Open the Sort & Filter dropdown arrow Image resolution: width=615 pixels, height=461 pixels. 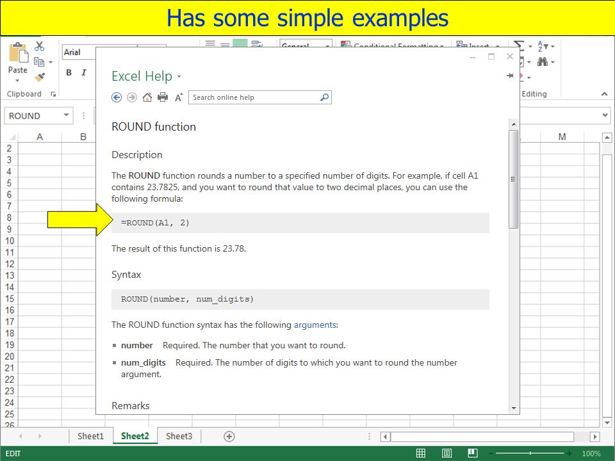click(553, 47)
